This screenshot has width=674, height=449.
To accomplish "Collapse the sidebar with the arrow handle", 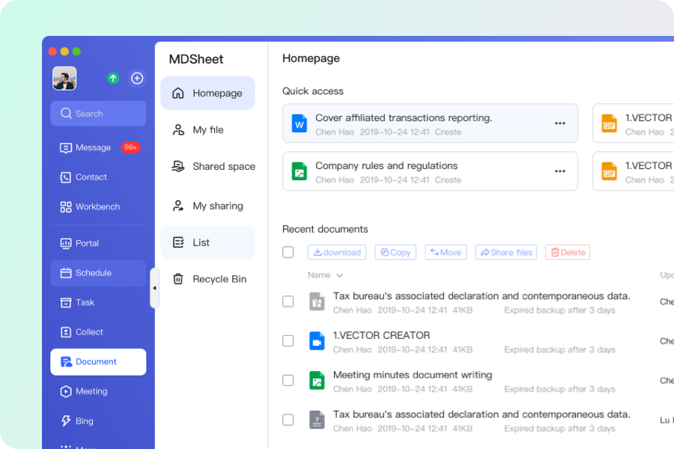I will point(155,288).
